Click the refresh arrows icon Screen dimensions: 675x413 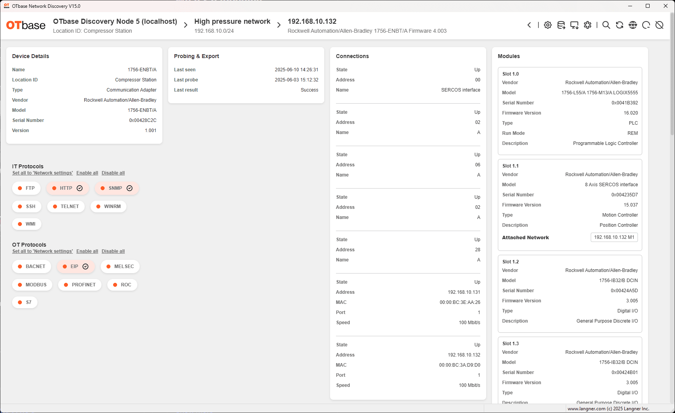click(620, 25)
